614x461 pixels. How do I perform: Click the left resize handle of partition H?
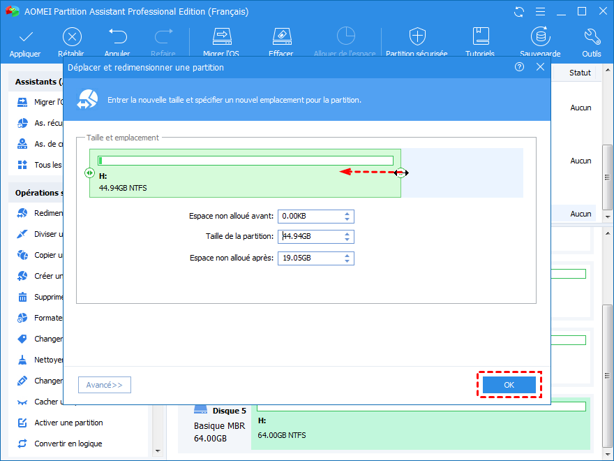click(x=90, y=173)
